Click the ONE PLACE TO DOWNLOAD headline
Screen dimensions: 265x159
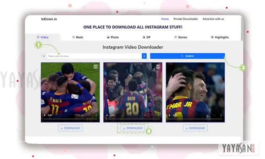click(x=133, y=27)
